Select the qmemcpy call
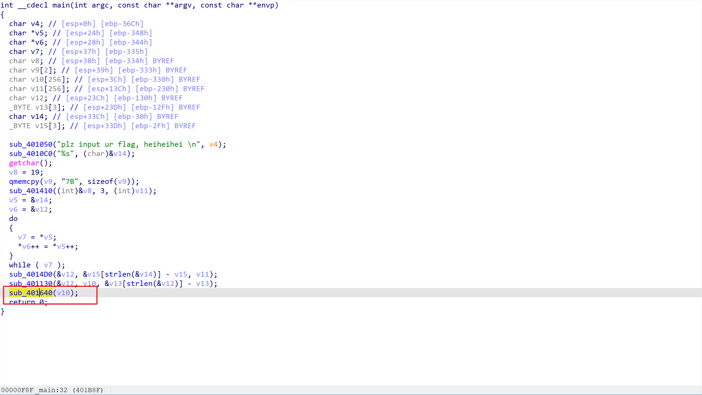 [x=24, y=181]
